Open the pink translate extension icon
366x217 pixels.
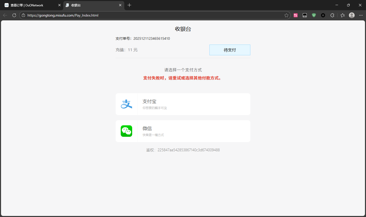pos(296,15)
